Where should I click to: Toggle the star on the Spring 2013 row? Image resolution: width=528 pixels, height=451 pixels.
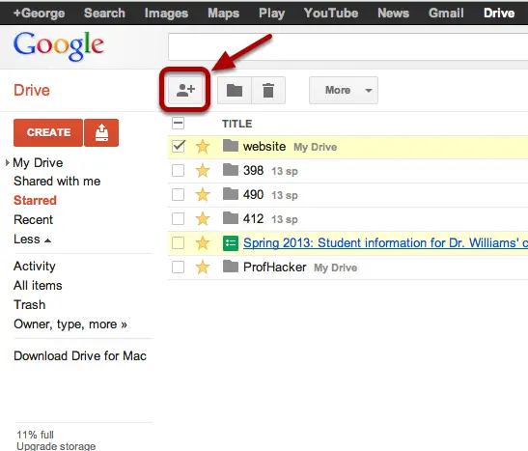[x=203, y=243]
